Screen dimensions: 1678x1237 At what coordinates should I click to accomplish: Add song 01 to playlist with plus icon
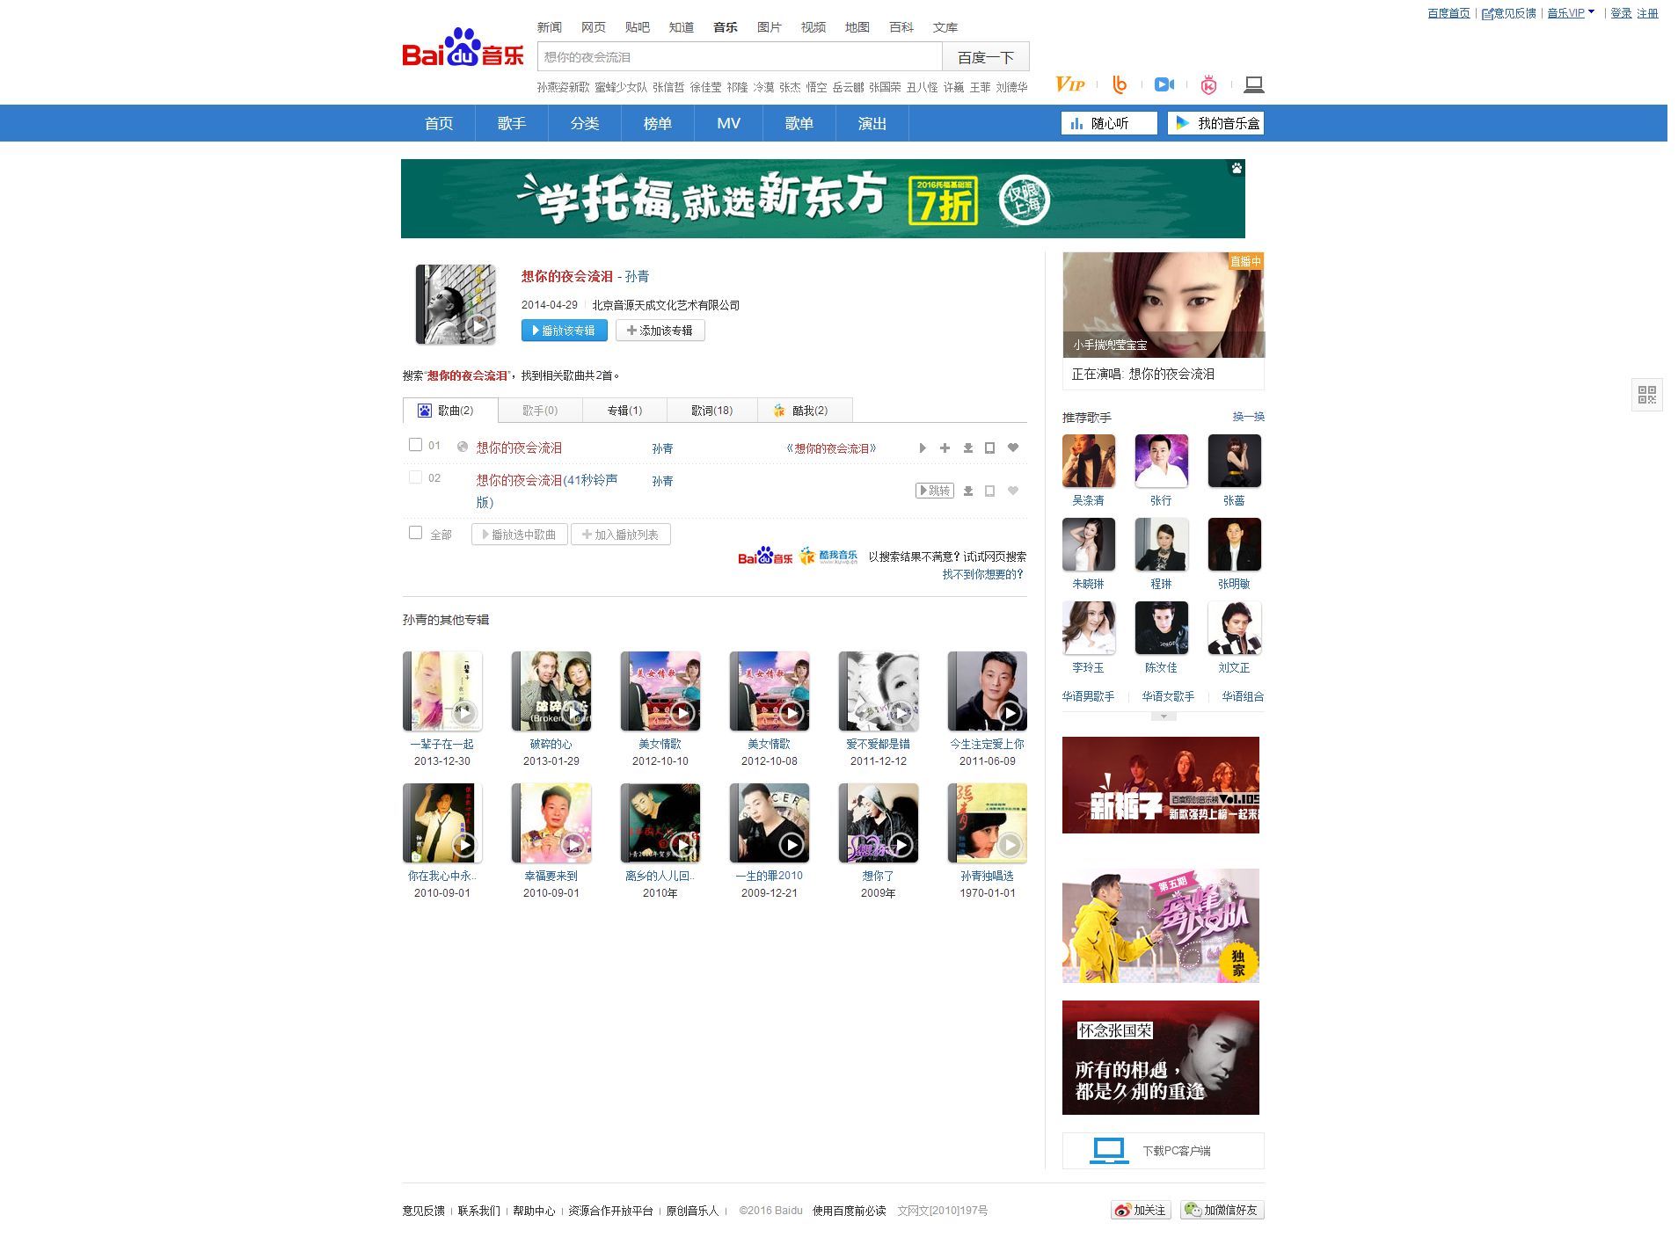point(945,448)
